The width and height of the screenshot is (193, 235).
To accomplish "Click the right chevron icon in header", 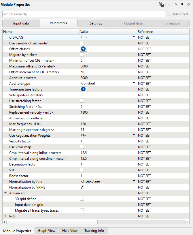I will coord(176,5).
